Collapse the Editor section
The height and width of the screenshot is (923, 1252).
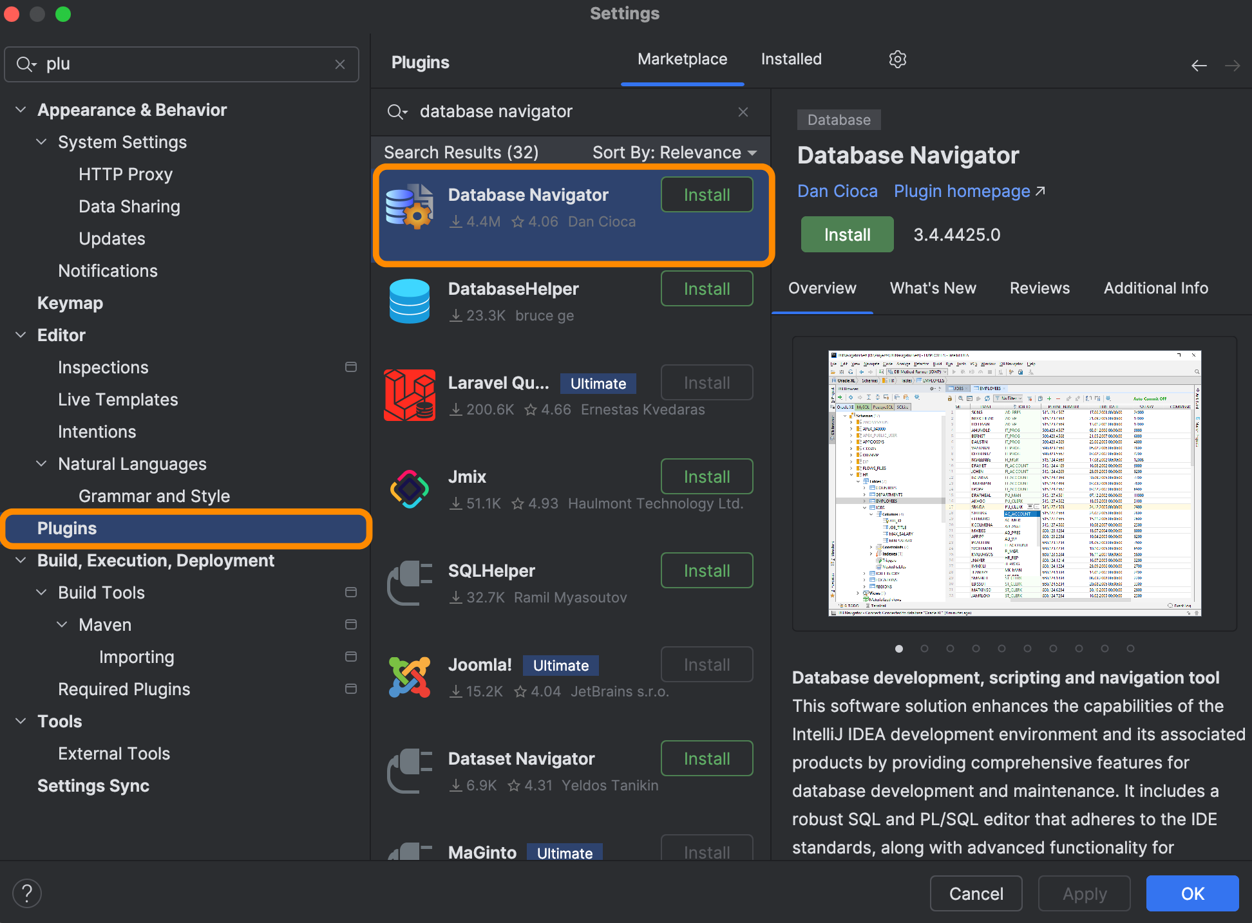pos(21,335)
